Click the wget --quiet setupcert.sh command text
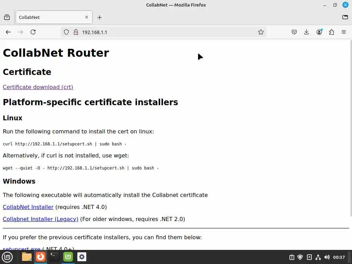 click(81, 168)
